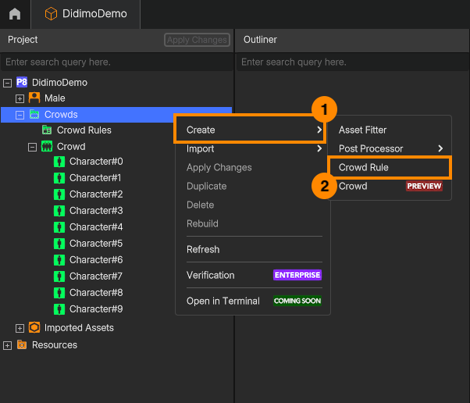Viewport: 470px width, 403px height.
Task: Select the DidimoDemo root label
Action: pyautogui.click(x=59, y=83)
